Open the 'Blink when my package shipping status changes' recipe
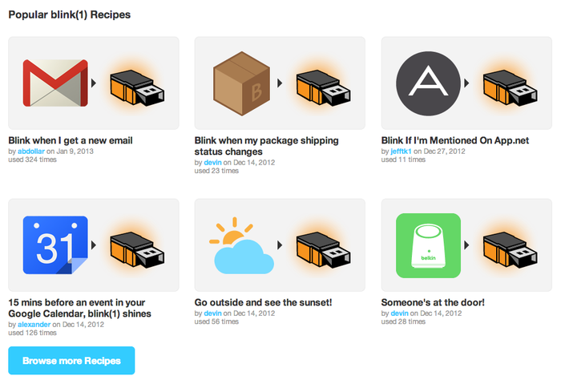Screen dimensions: 561x380 point(267,146)
